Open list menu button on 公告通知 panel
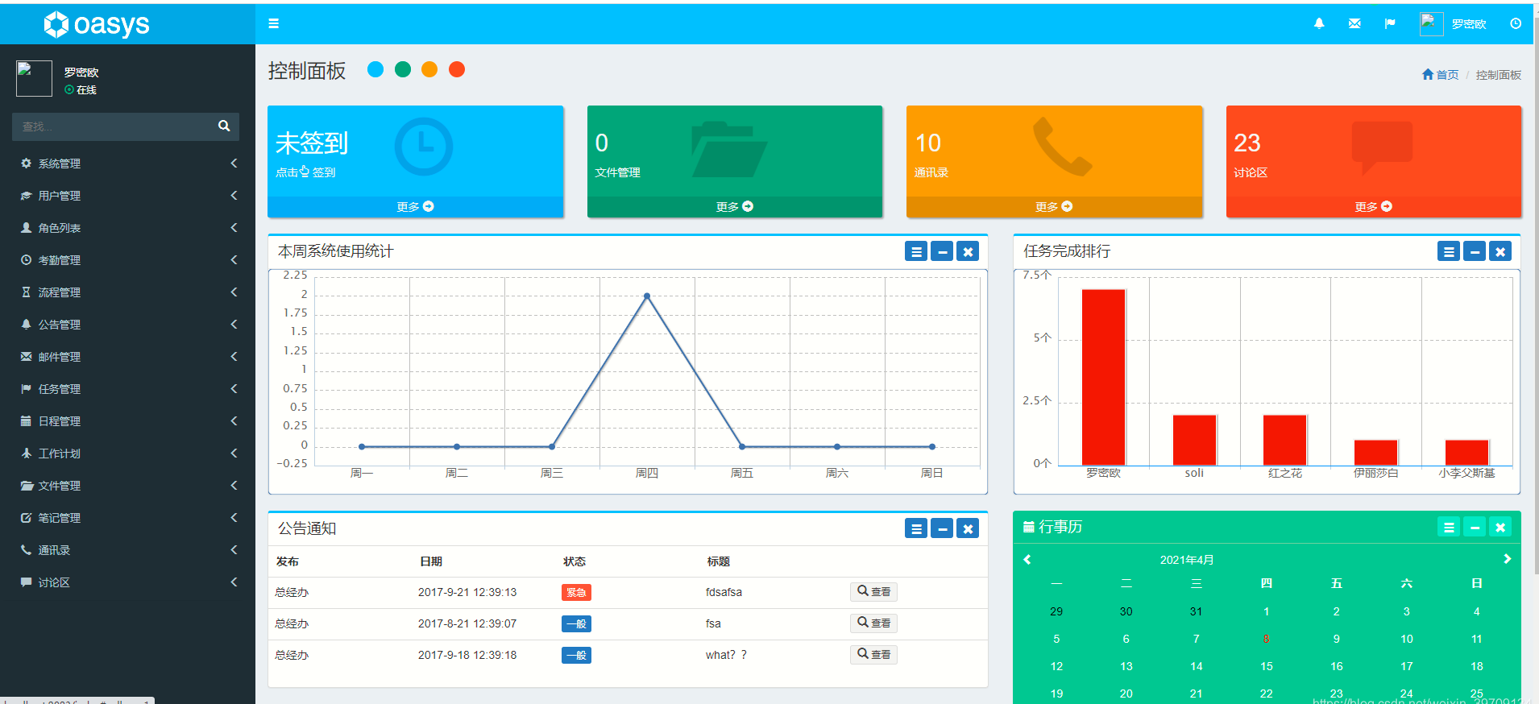 point(916,528)
